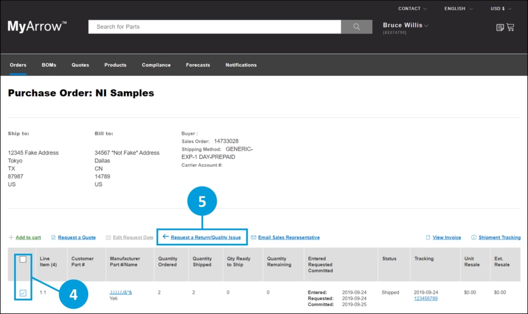Image resolution: width=528 pixels, height=314 pixels.
Task: Click the green plus icon on Add to cart
Action: point(10,237)
